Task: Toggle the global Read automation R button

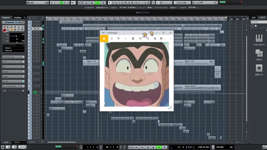Action: click(61, 2)
